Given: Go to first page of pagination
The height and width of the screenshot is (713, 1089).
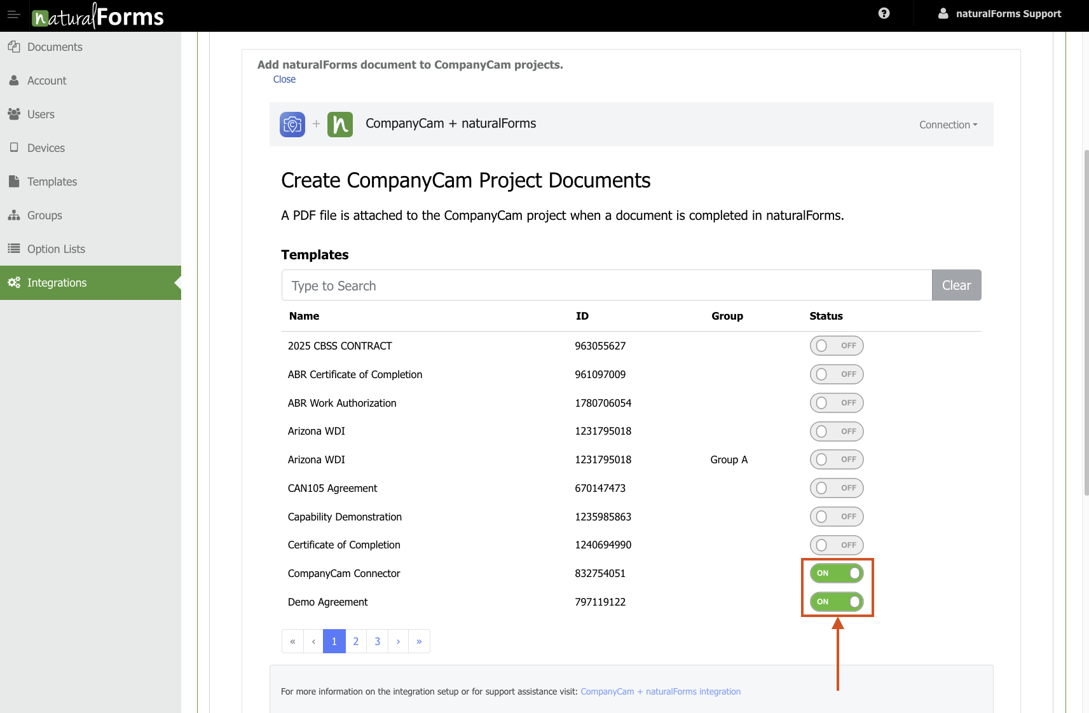Looking at the screenshot, I should click(x=292, y=641).
